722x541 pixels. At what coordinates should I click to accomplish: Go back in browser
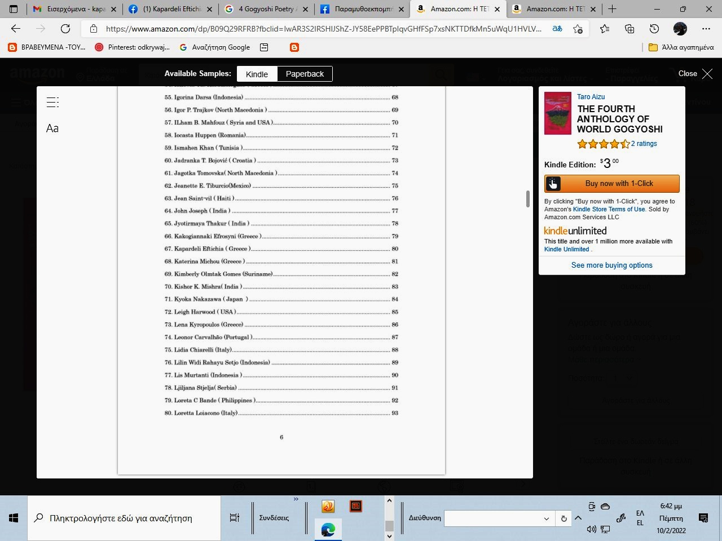point(16,29)
